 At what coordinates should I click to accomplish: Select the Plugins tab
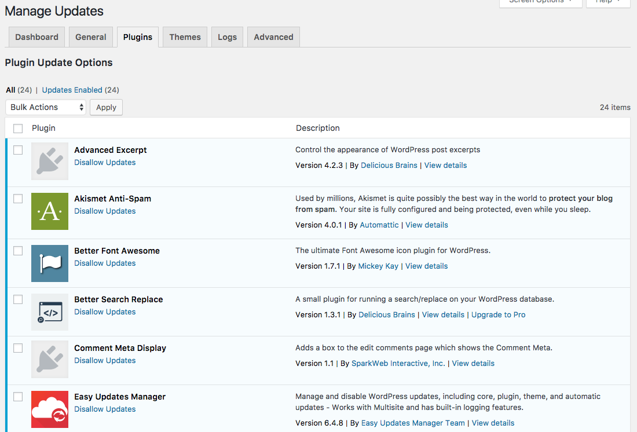138,37
